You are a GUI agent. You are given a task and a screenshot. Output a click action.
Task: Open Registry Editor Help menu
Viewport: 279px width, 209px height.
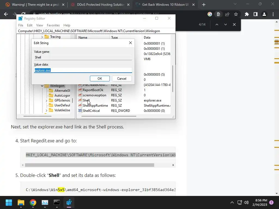(x=67, y=25)
